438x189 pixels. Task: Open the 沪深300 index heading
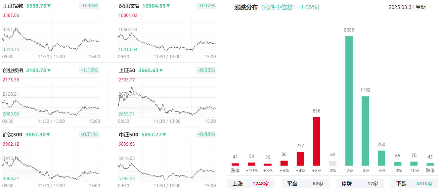[13, 134]
